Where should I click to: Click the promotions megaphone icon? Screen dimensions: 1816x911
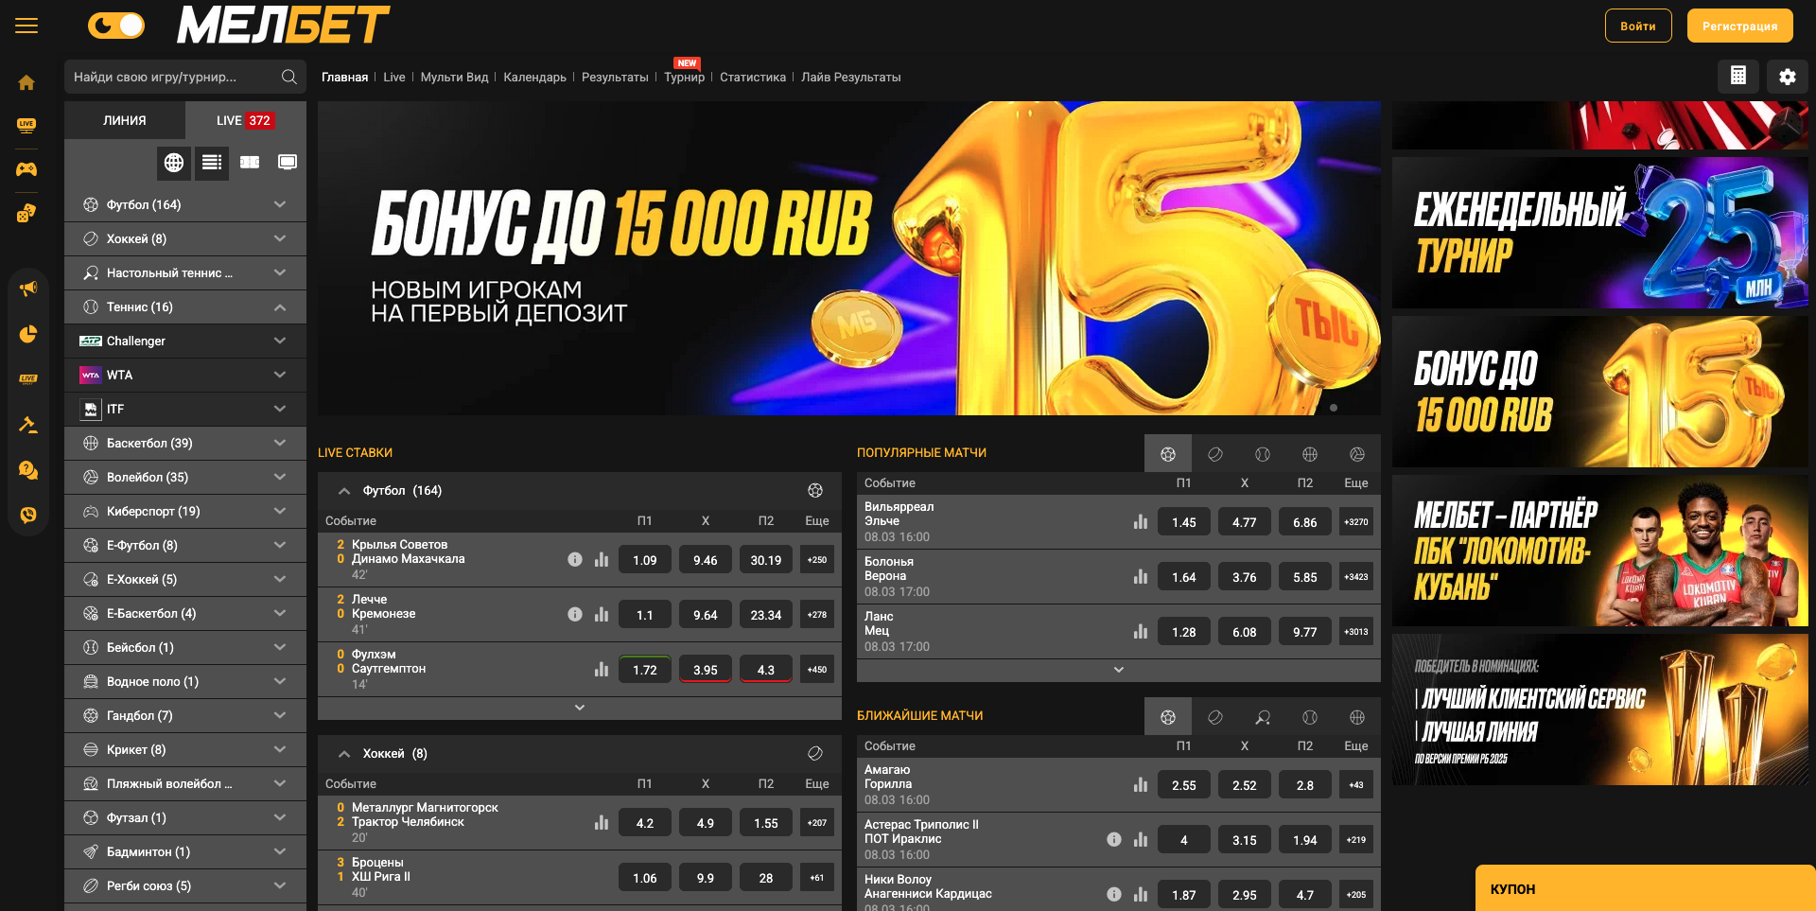click(28, 289)
